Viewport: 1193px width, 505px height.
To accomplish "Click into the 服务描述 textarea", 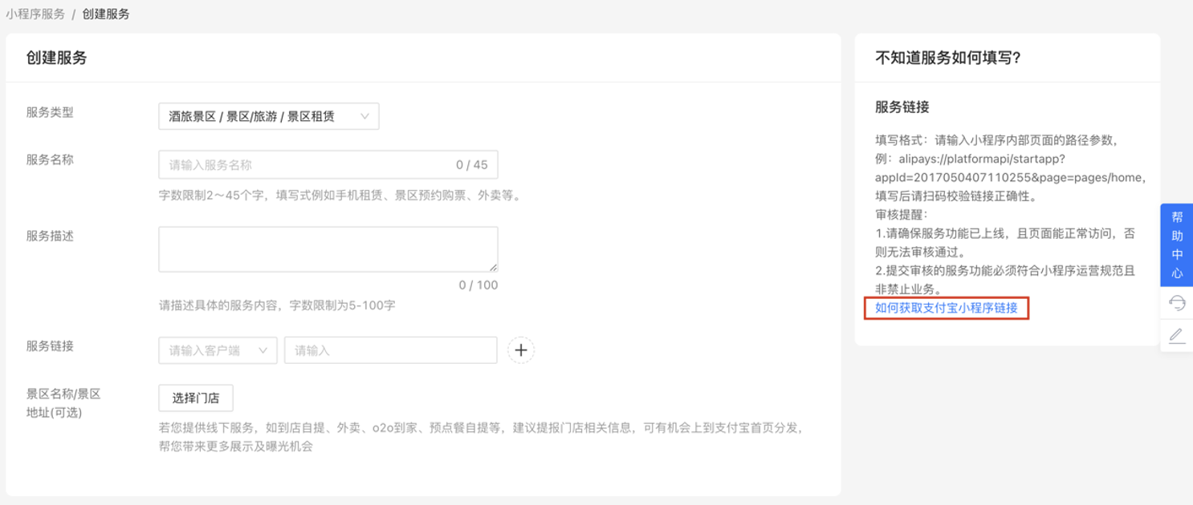I will click(x=328, y=249).
